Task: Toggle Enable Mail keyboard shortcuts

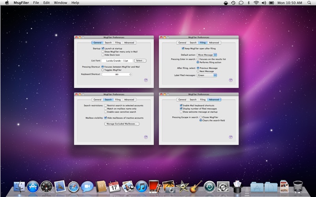Action: [x=181, y=105]
